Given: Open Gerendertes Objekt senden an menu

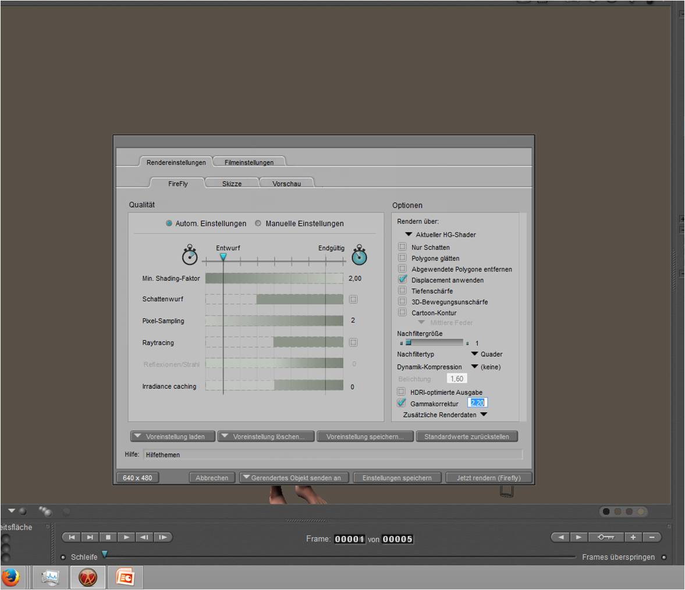Looking at the screenshot, I should pos(294,478).
